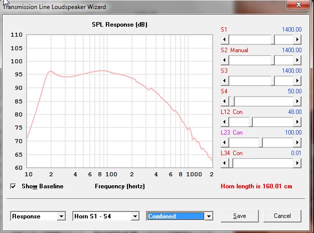
Task: Click the S4 value 50.00
Action: 294,91
